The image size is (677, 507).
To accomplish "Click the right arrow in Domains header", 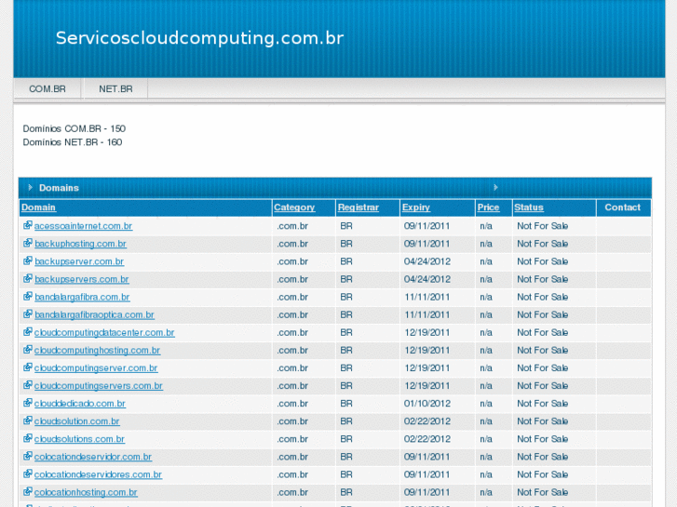I will coord(495,187).
